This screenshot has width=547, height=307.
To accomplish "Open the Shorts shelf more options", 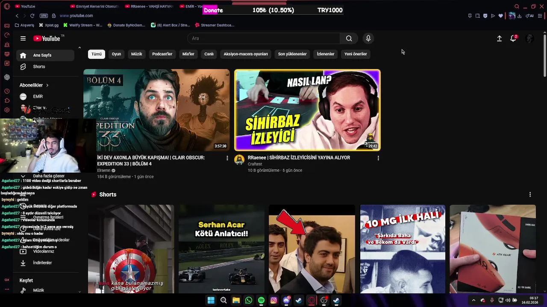I will (x=530, y=194).
